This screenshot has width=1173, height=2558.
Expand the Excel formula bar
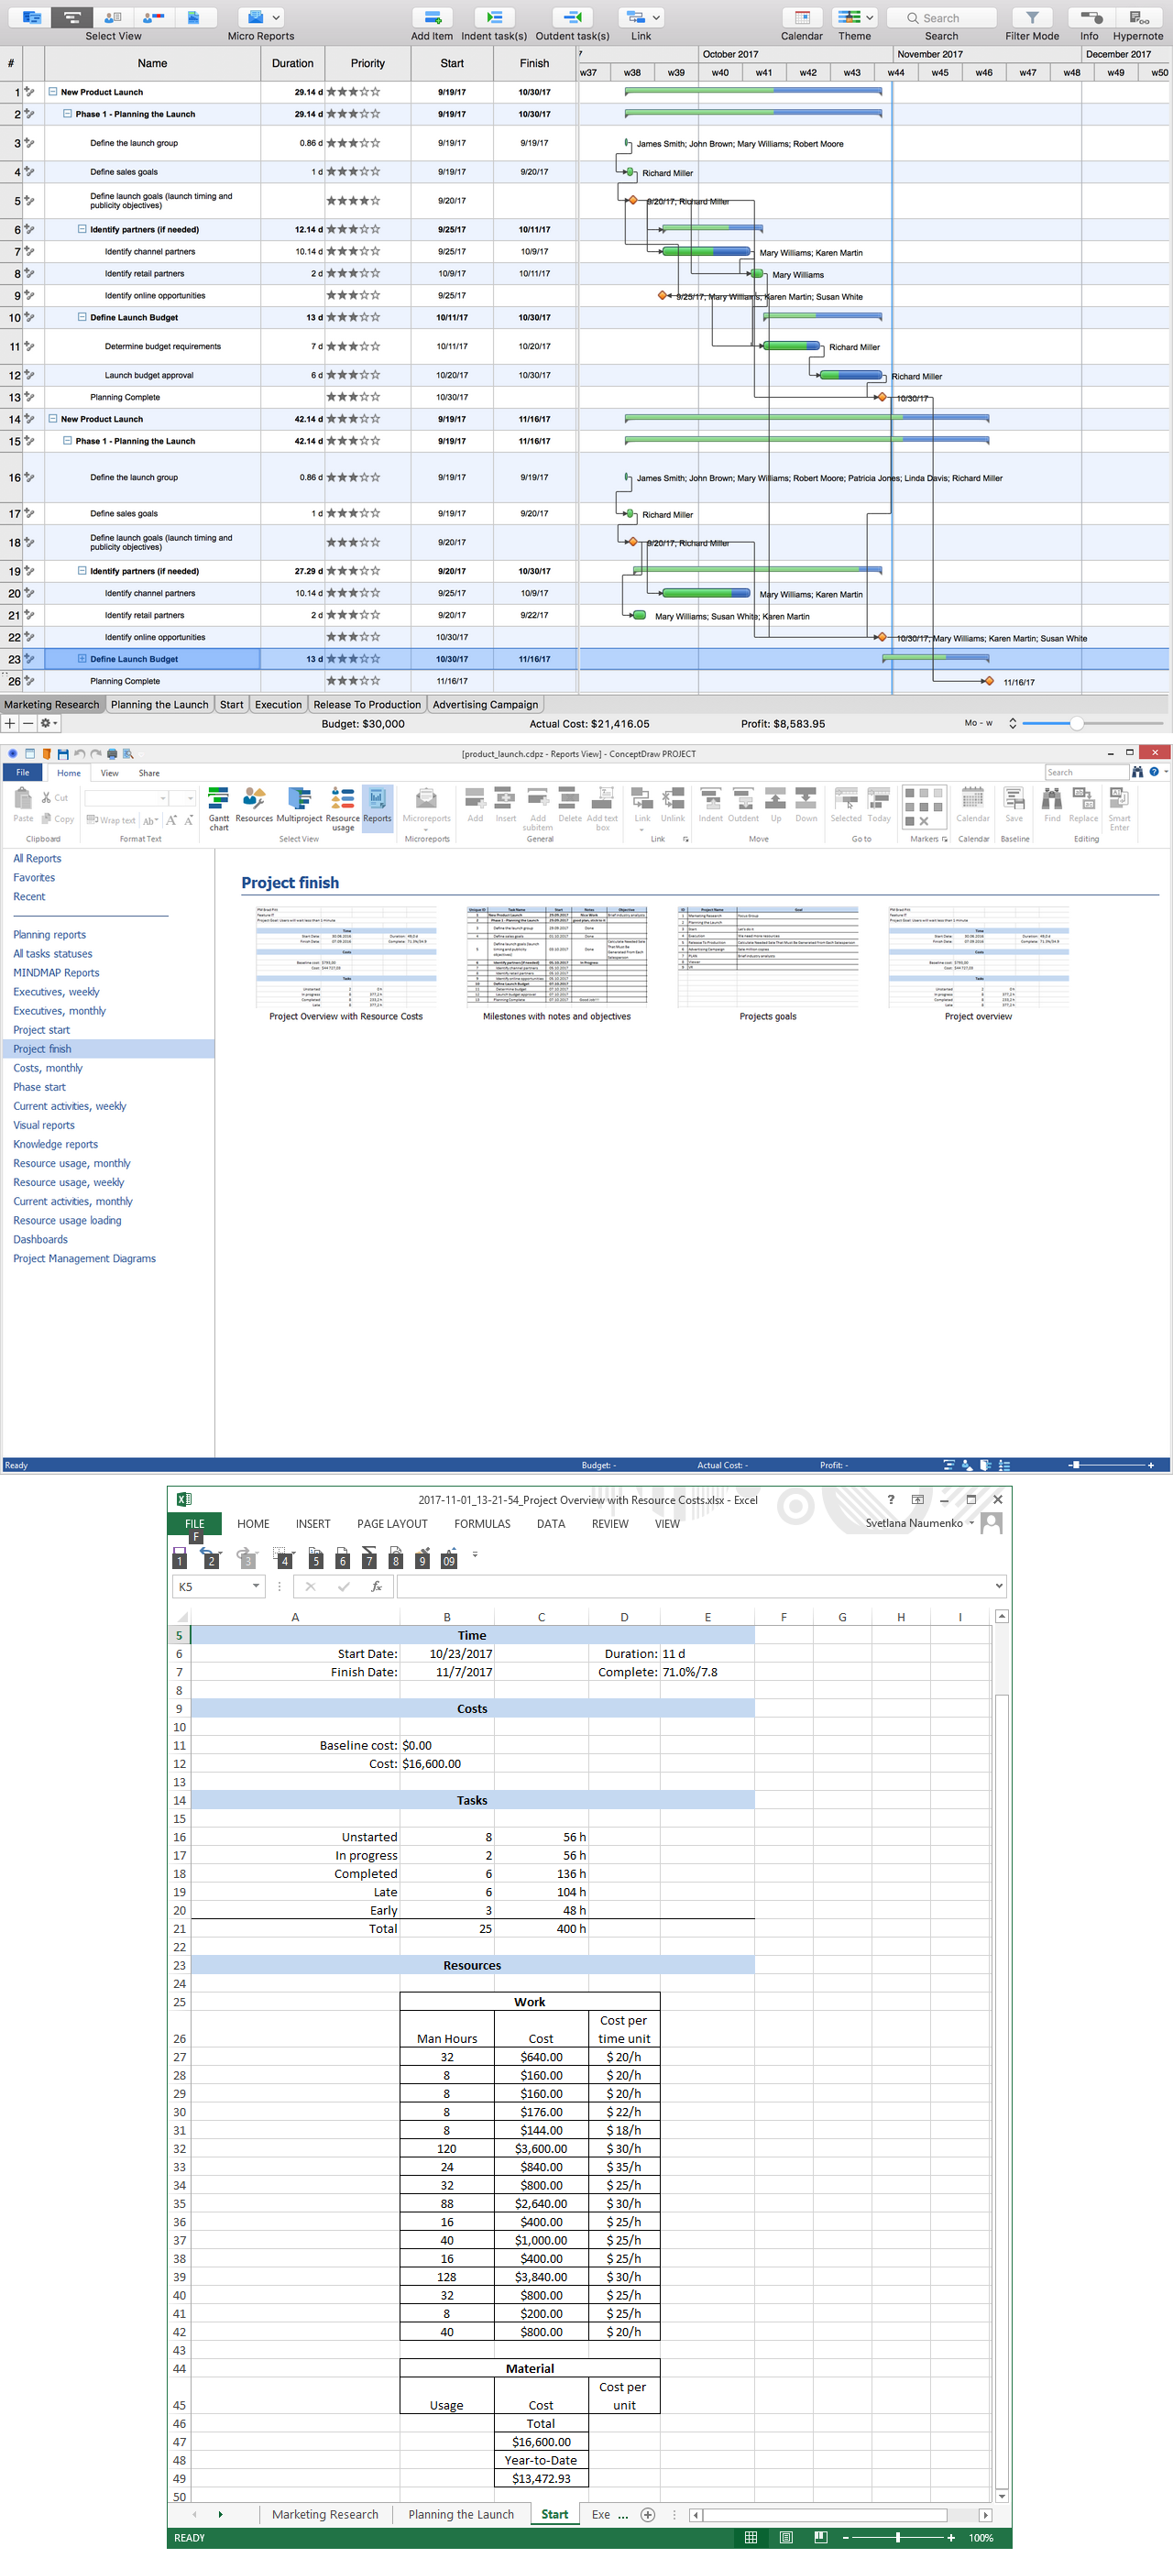[998, 1586]
